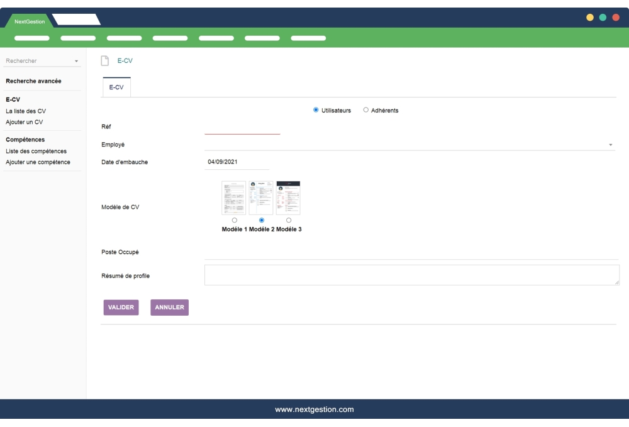Switch to the E-CV tab
Image resolution: width=629 pixels, height=427 pixels.
[x=117, y=88]
